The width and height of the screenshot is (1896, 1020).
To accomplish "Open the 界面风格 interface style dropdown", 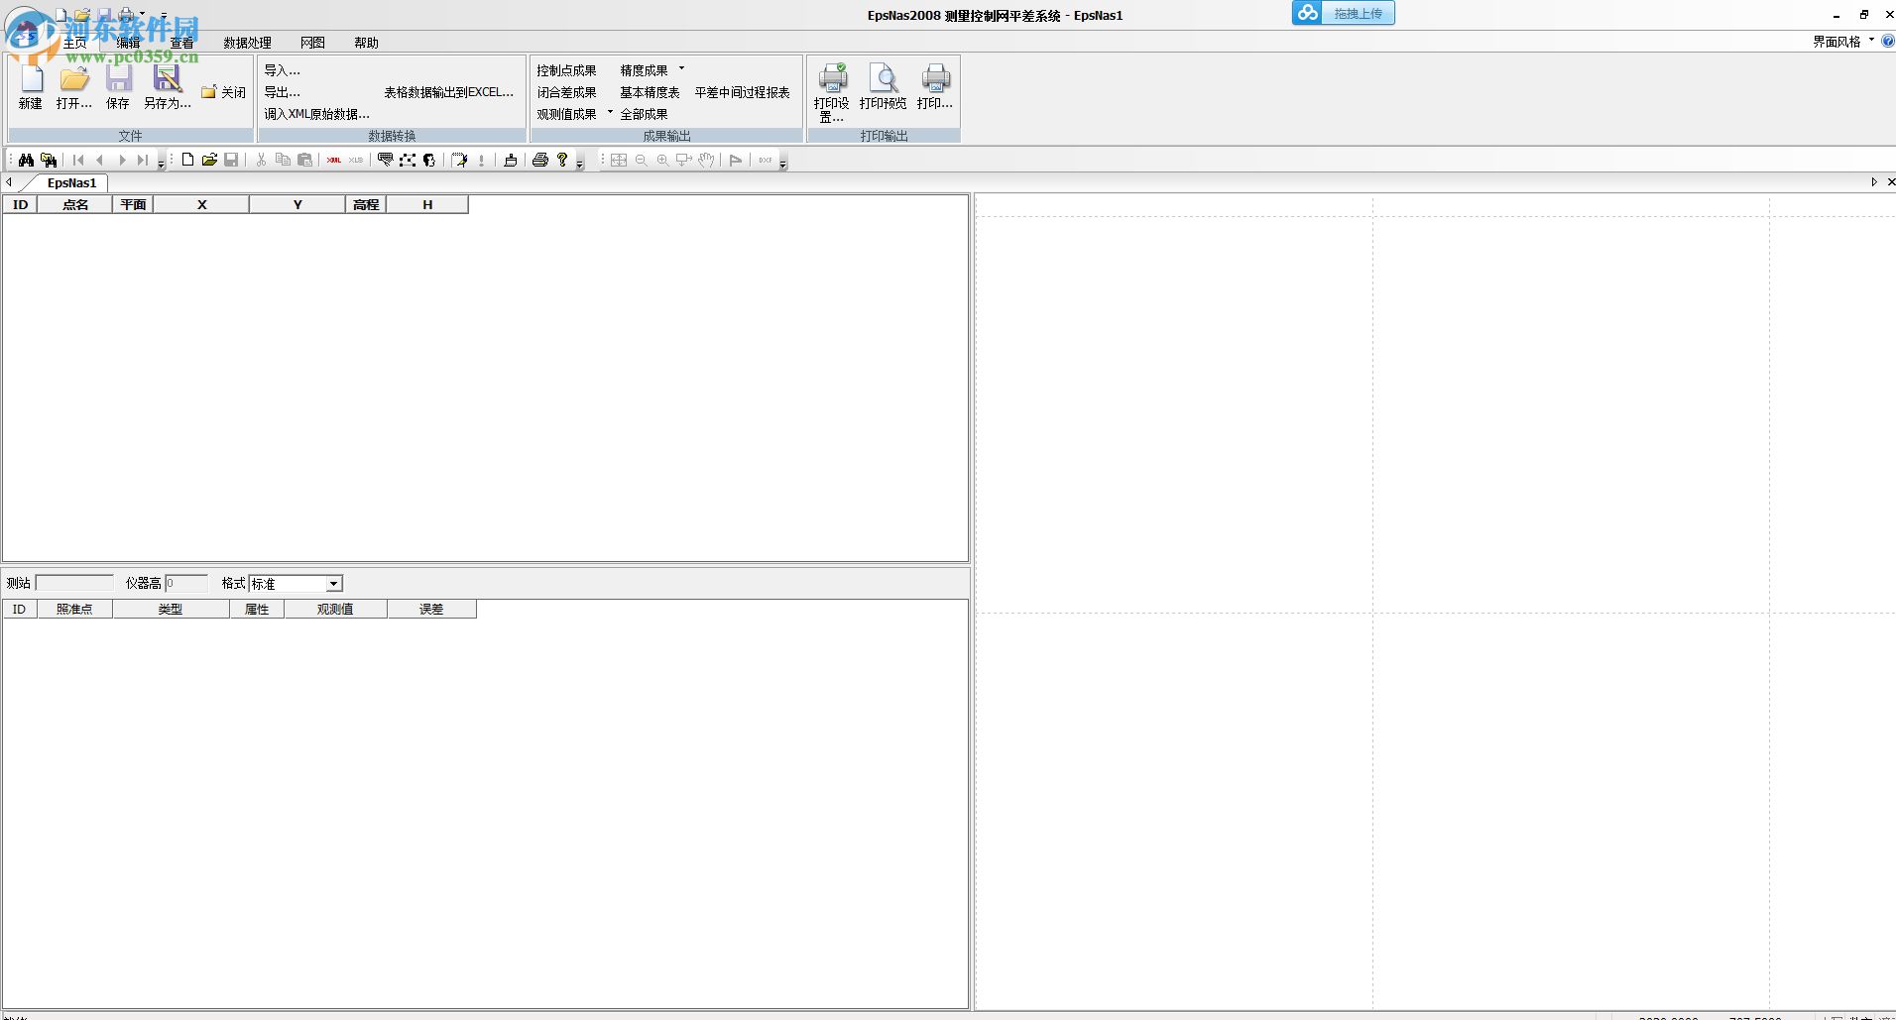I will point(1842,42).
